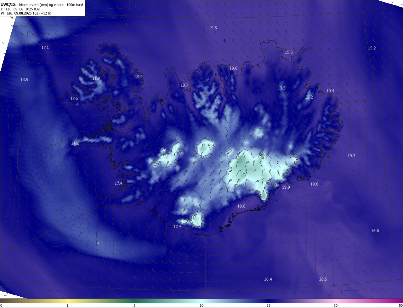This screenshot has height=308, width=403.
Task: Click the 19.1 value label on the map
Action: coord(139,77)
